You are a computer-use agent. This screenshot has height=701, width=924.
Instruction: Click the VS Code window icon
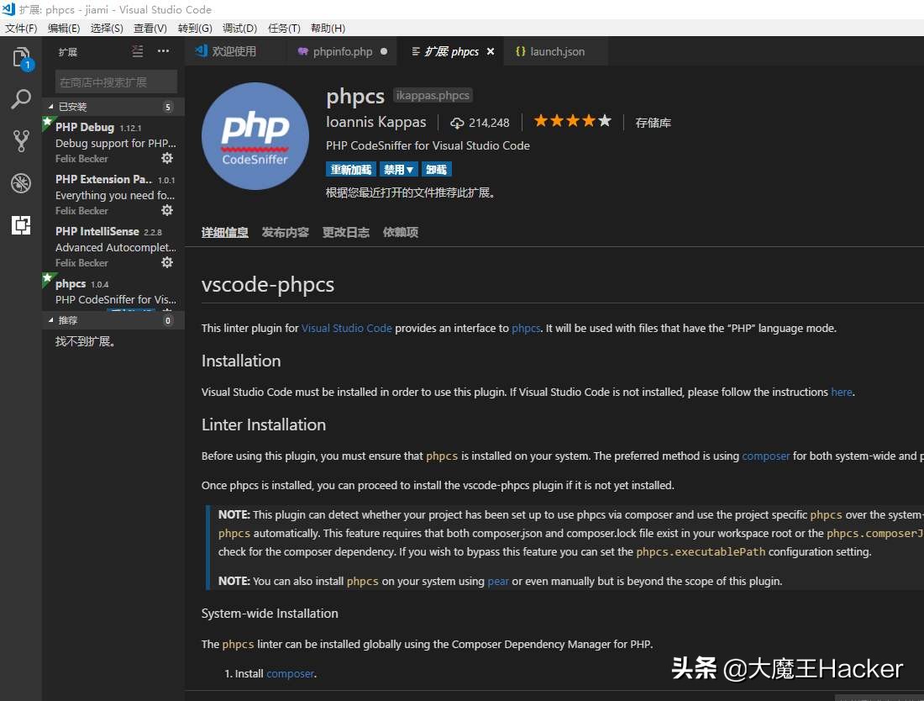[8, 9]
